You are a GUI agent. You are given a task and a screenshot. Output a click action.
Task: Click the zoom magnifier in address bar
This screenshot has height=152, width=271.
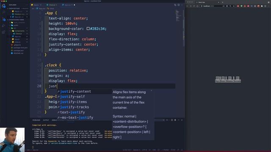230,6
